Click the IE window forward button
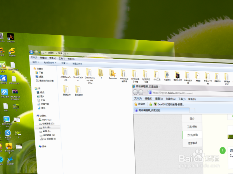Screen dimensions: 233x174 pos(141,92)
